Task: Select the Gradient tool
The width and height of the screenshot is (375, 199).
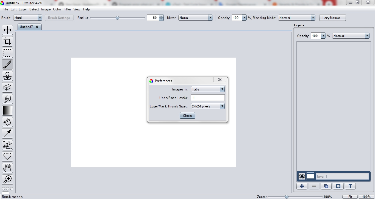Action: pos(7,110)
